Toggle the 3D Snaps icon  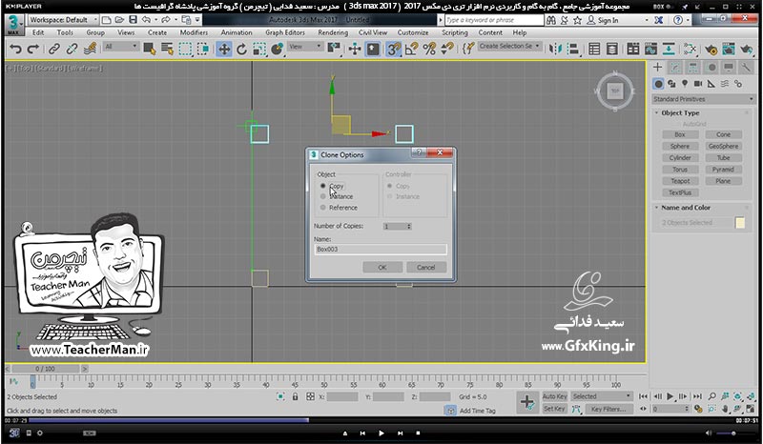393,49
